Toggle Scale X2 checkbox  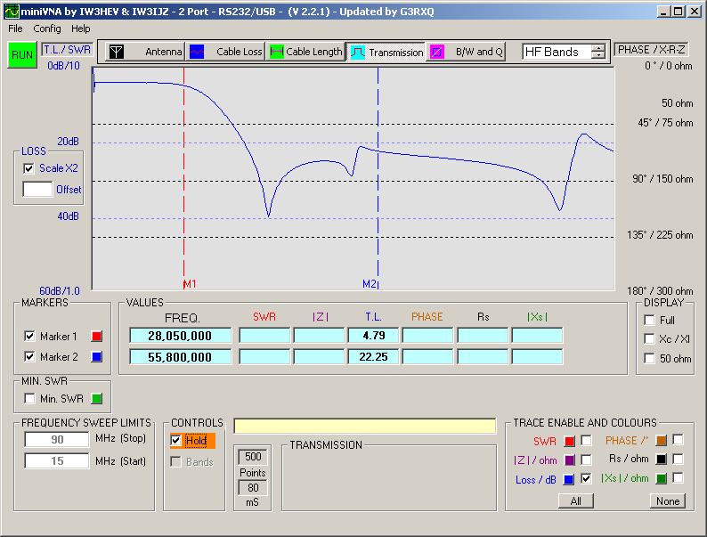28,168
